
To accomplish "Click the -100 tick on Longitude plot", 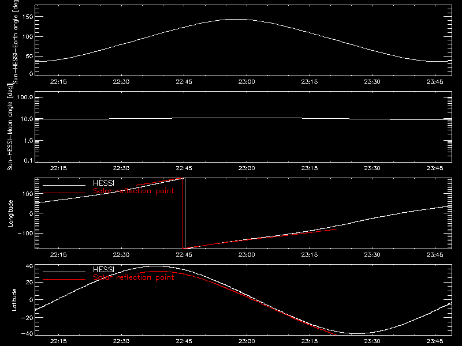I will [x=25, y=233].
